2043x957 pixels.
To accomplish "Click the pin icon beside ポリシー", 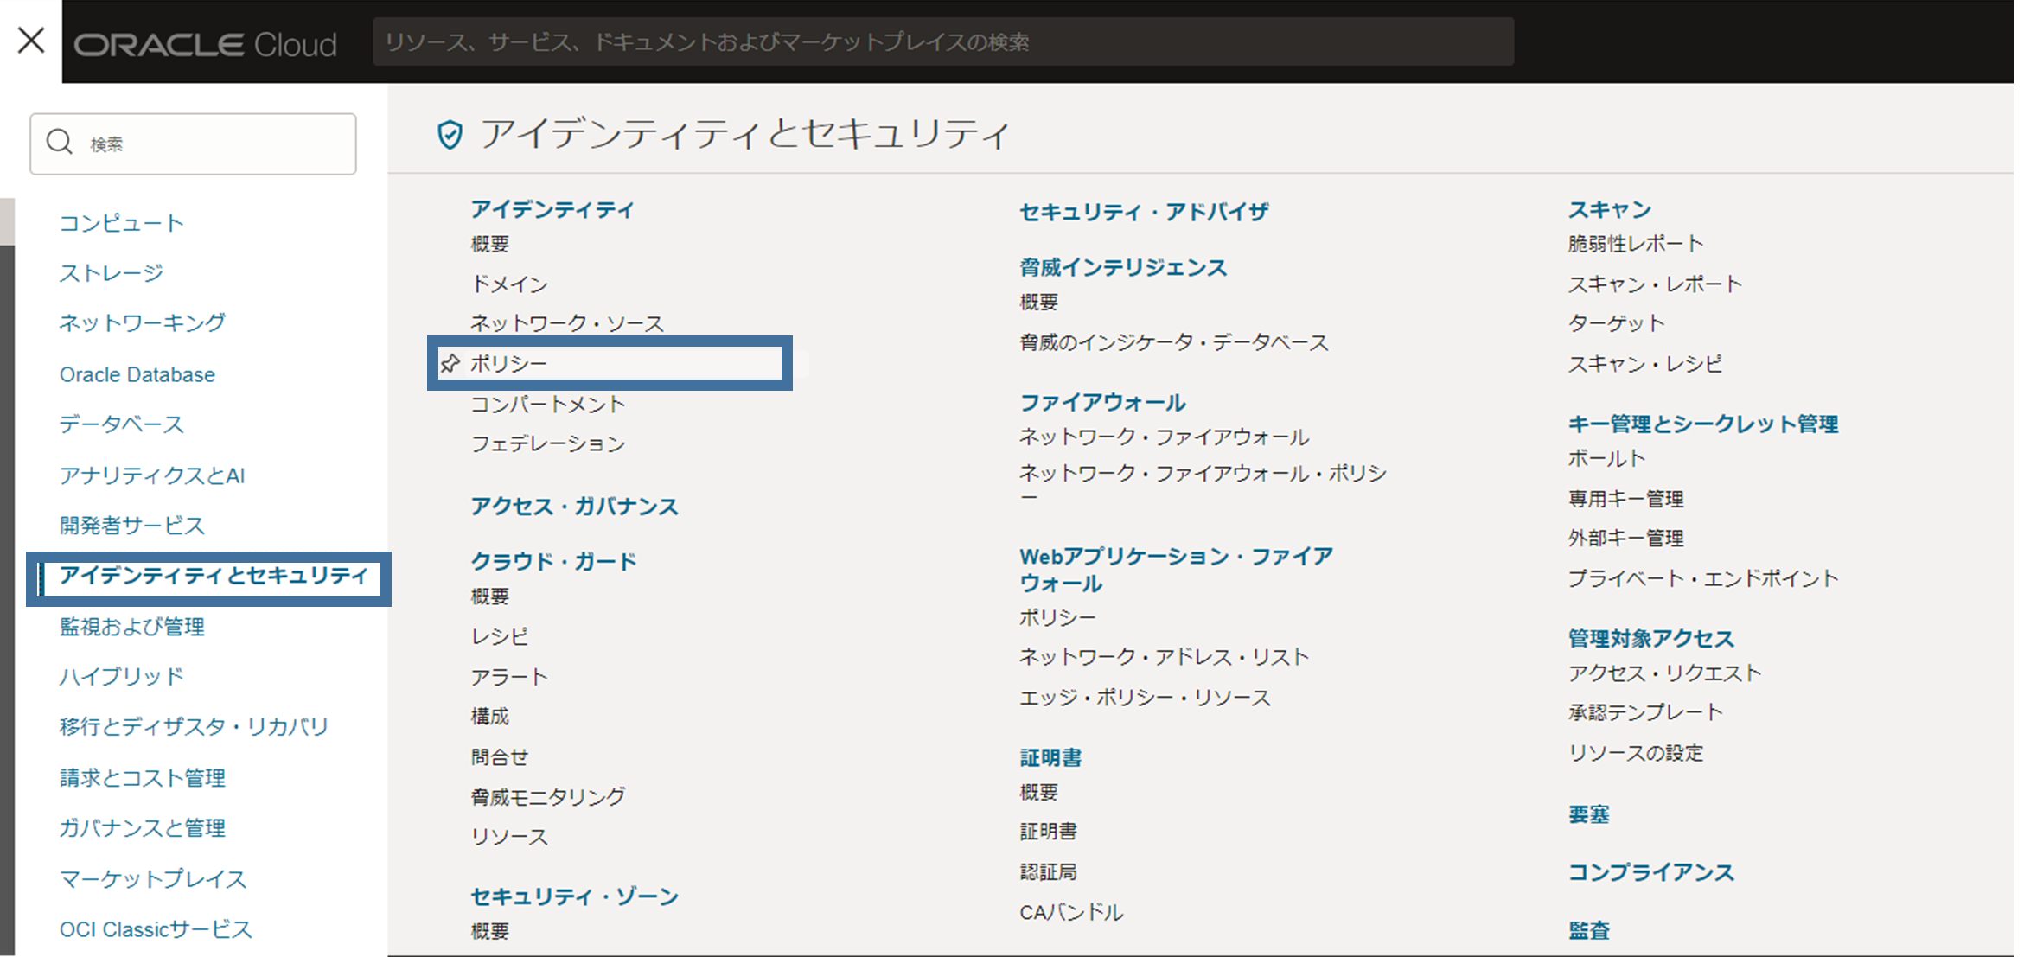I will (x=450, y=364).
